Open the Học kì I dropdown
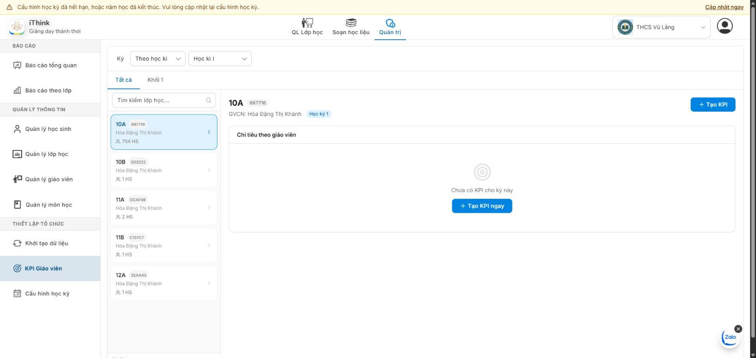The height and width of the screenshot is (358, 756). point(220,59)
